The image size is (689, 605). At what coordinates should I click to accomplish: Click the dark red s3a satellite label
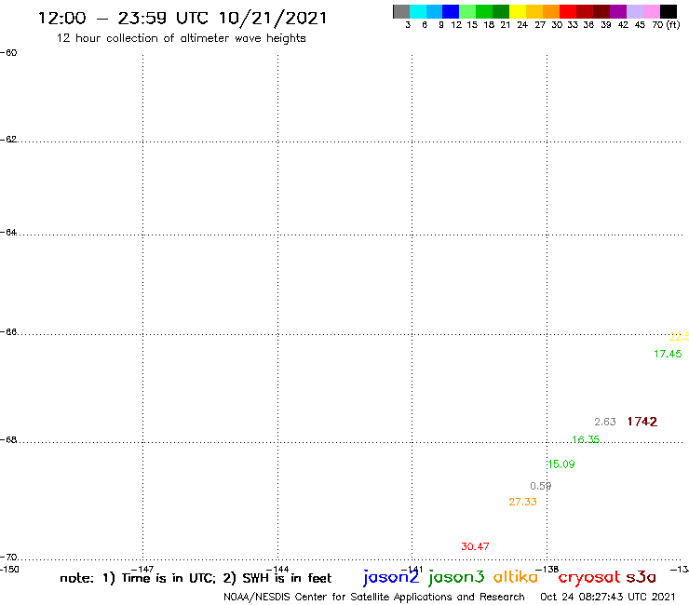pos(642,577)
